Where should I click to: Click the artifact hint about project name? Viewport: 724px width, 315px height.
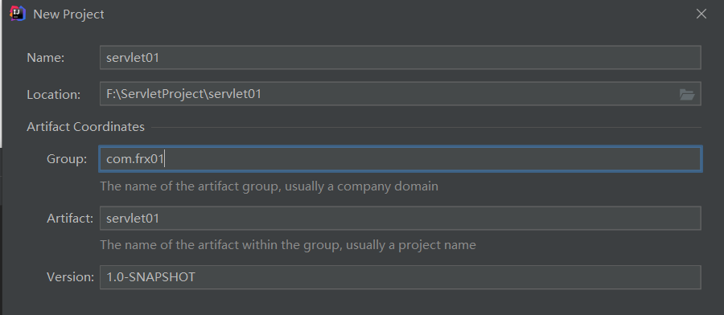point(288,244)
